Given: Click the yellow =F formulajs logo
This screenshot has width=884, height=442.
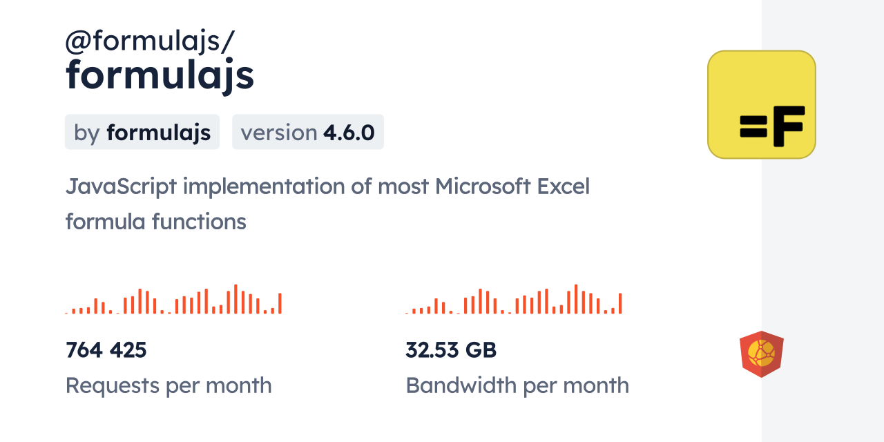Looking at the screenshot, I should click(x=761, y=104).
